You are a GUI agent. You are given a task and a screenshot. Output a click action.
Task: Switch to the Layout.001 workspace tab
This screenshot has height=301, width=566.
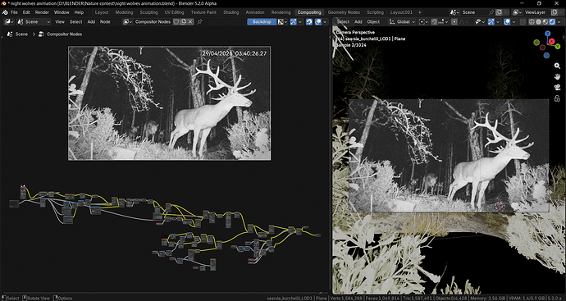401,12
